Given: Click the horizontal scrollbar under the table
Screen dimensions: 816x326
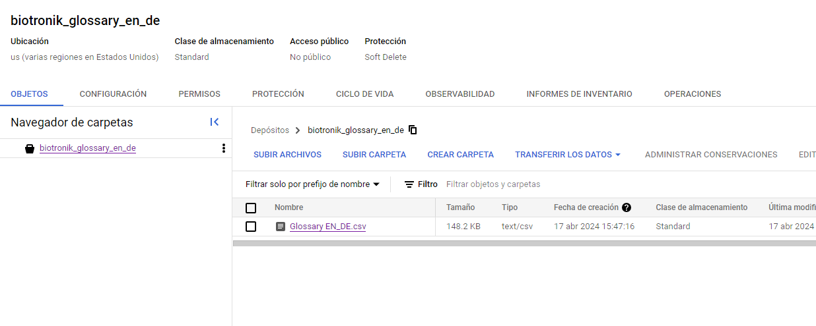Looking at the screenshot, I should point(524,243).
